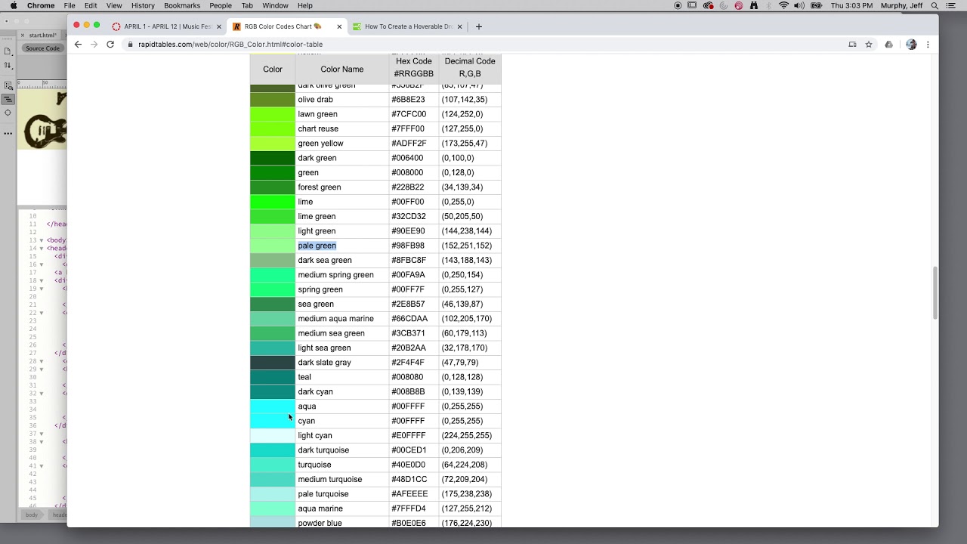Screen dimensions: 967x544
Task: Click the Chrome page vertical scrollbar thumb
Action: [x=935, y=292]
